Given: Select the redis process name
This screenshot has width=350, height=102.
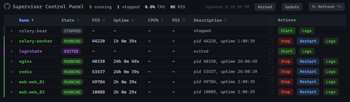Looking at the screenshot, I should point(25,72).
